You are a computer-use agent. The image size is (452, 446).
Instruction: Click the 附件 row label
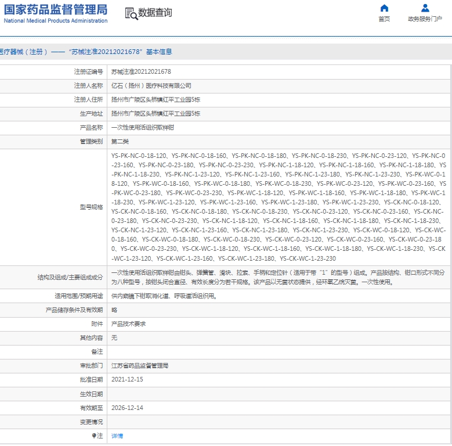(97, 323)
